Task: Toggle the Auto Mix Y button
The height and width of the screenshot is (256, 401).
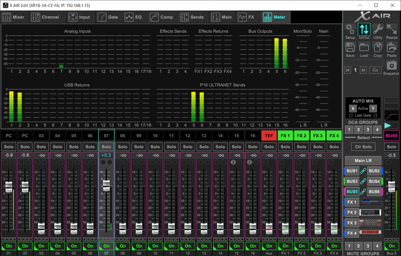Action: tap(373, 109)
